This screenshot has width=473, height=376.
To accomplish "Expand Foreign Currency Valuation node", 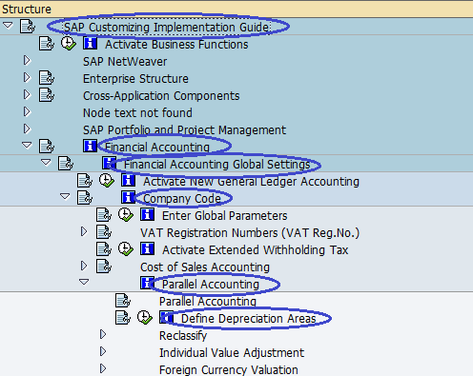I will point(103,368).
